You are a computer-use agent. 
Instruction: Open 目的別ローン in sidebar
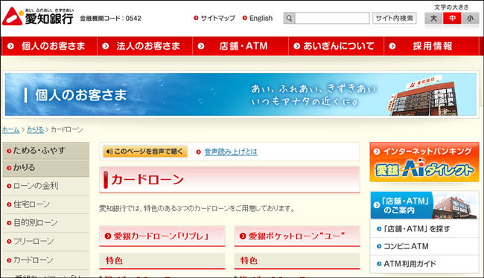pyautogui.click(x=46, y=223)
